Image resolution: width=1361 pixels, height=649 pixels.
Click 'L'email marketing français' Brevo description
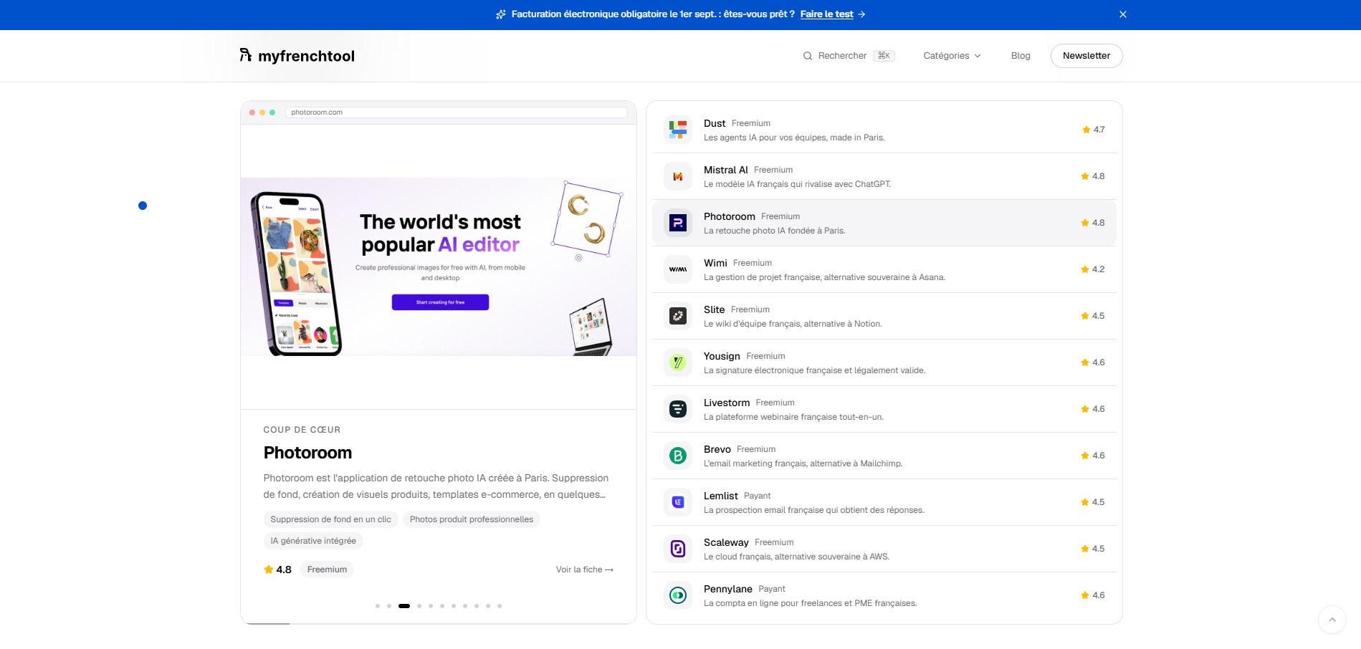pos(803,463)
